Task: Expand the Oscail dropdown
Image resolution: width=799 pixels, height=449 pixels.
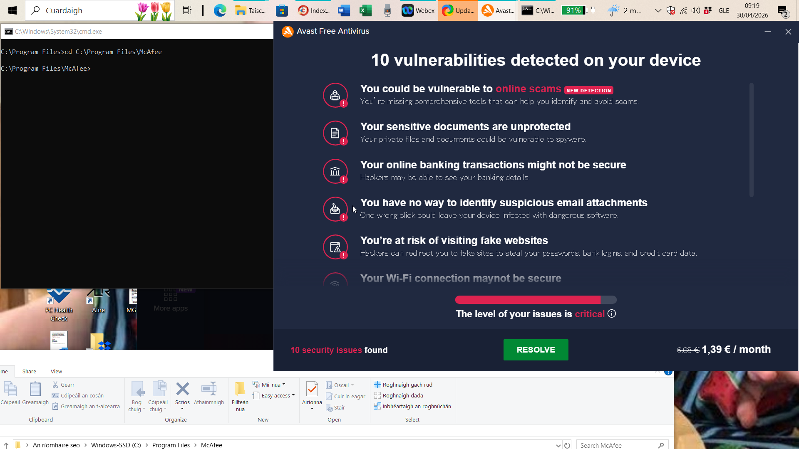Action: coord(352,385)
